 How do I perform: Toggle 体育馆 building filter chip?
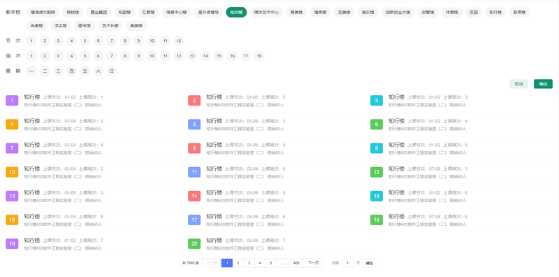point(451,13)
